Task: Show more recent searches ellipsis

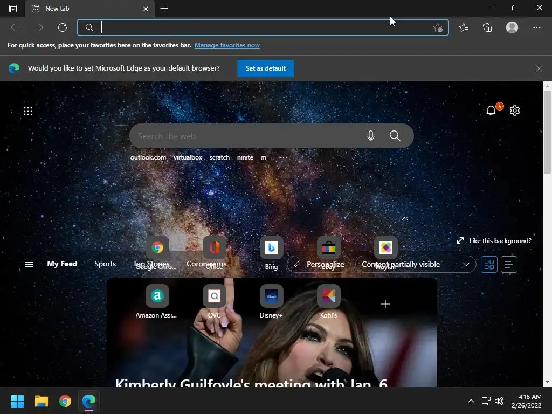Action: (x=283, y=157)
